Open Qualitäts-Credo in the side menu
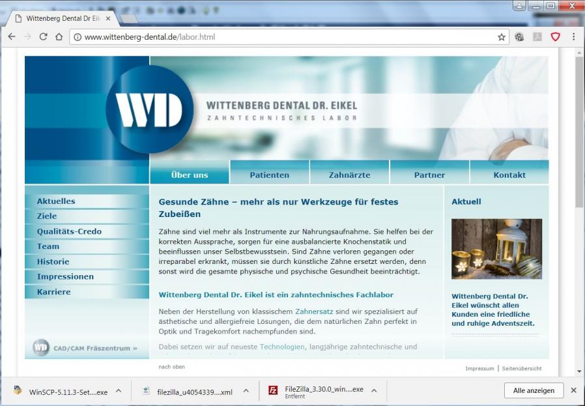Image resolution: width=585 pixels, height=406 pixels. pyautogui.click(x=87, y=231)
